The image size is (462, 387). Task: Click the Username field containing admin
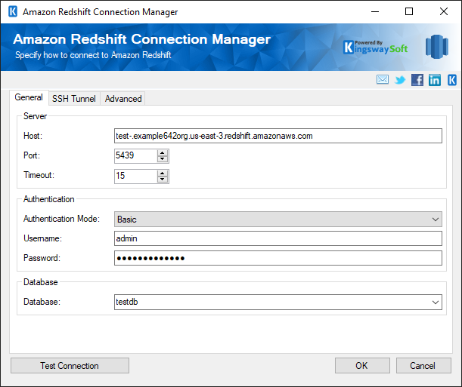coord(278,238)
